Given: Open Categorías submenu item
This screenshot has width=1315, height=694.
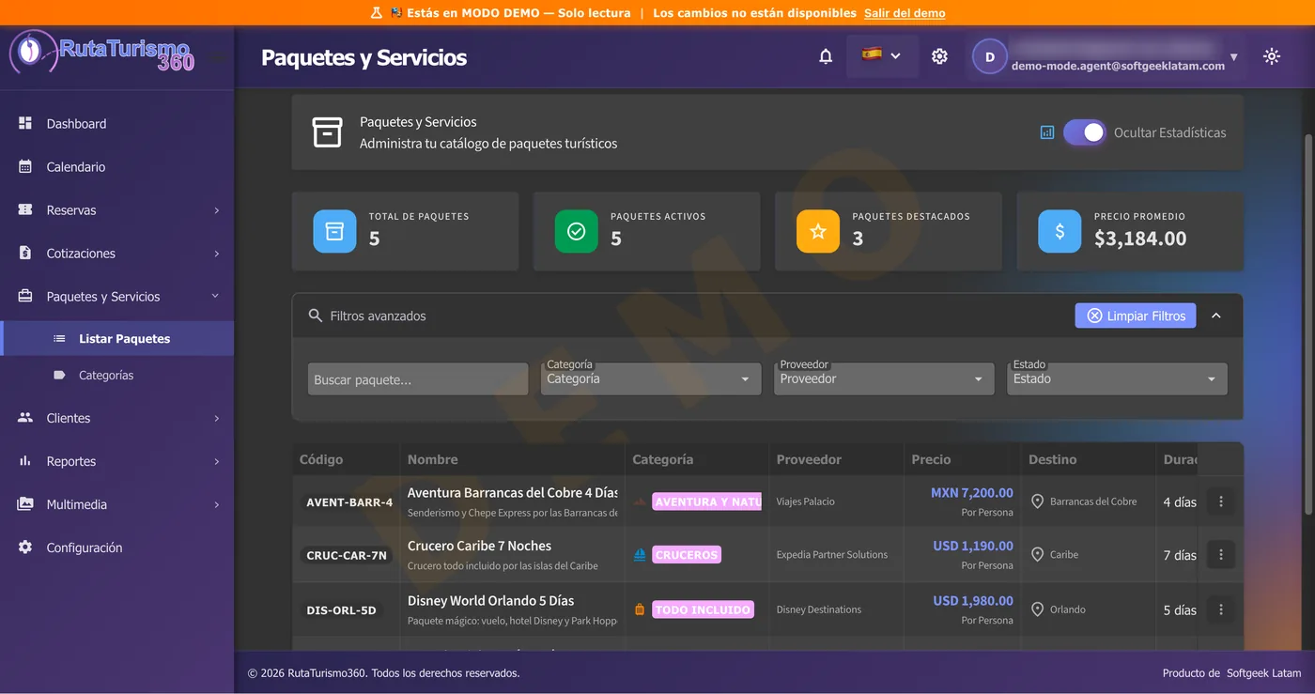Looking at the screenshot, I should pos(116,375).
